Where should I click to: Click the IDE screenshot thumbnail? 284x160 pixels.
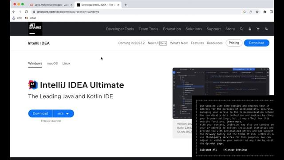point(221,93)
